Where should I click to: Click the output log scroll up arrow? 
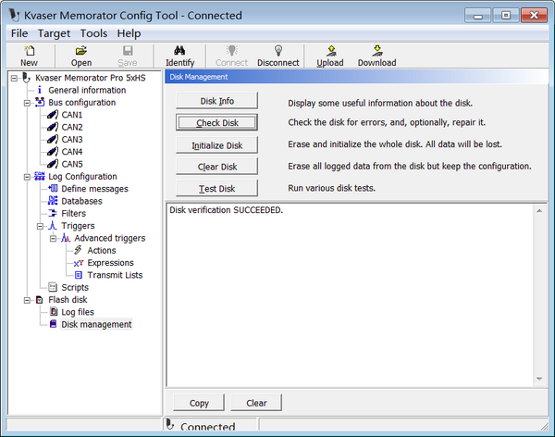coord(539,211)
